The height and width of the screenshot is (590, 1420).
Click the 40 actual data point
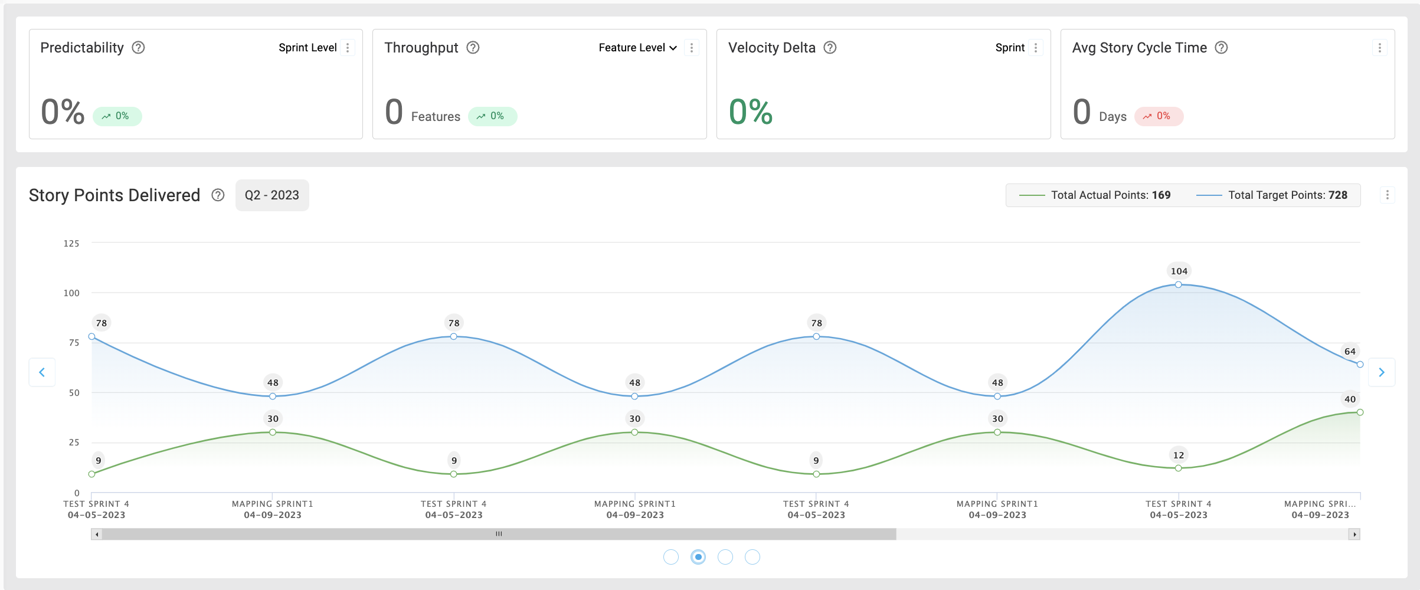[1360, 412]
